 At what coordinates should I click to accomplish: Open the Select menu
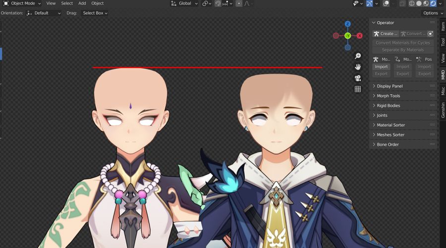point(67,3)
